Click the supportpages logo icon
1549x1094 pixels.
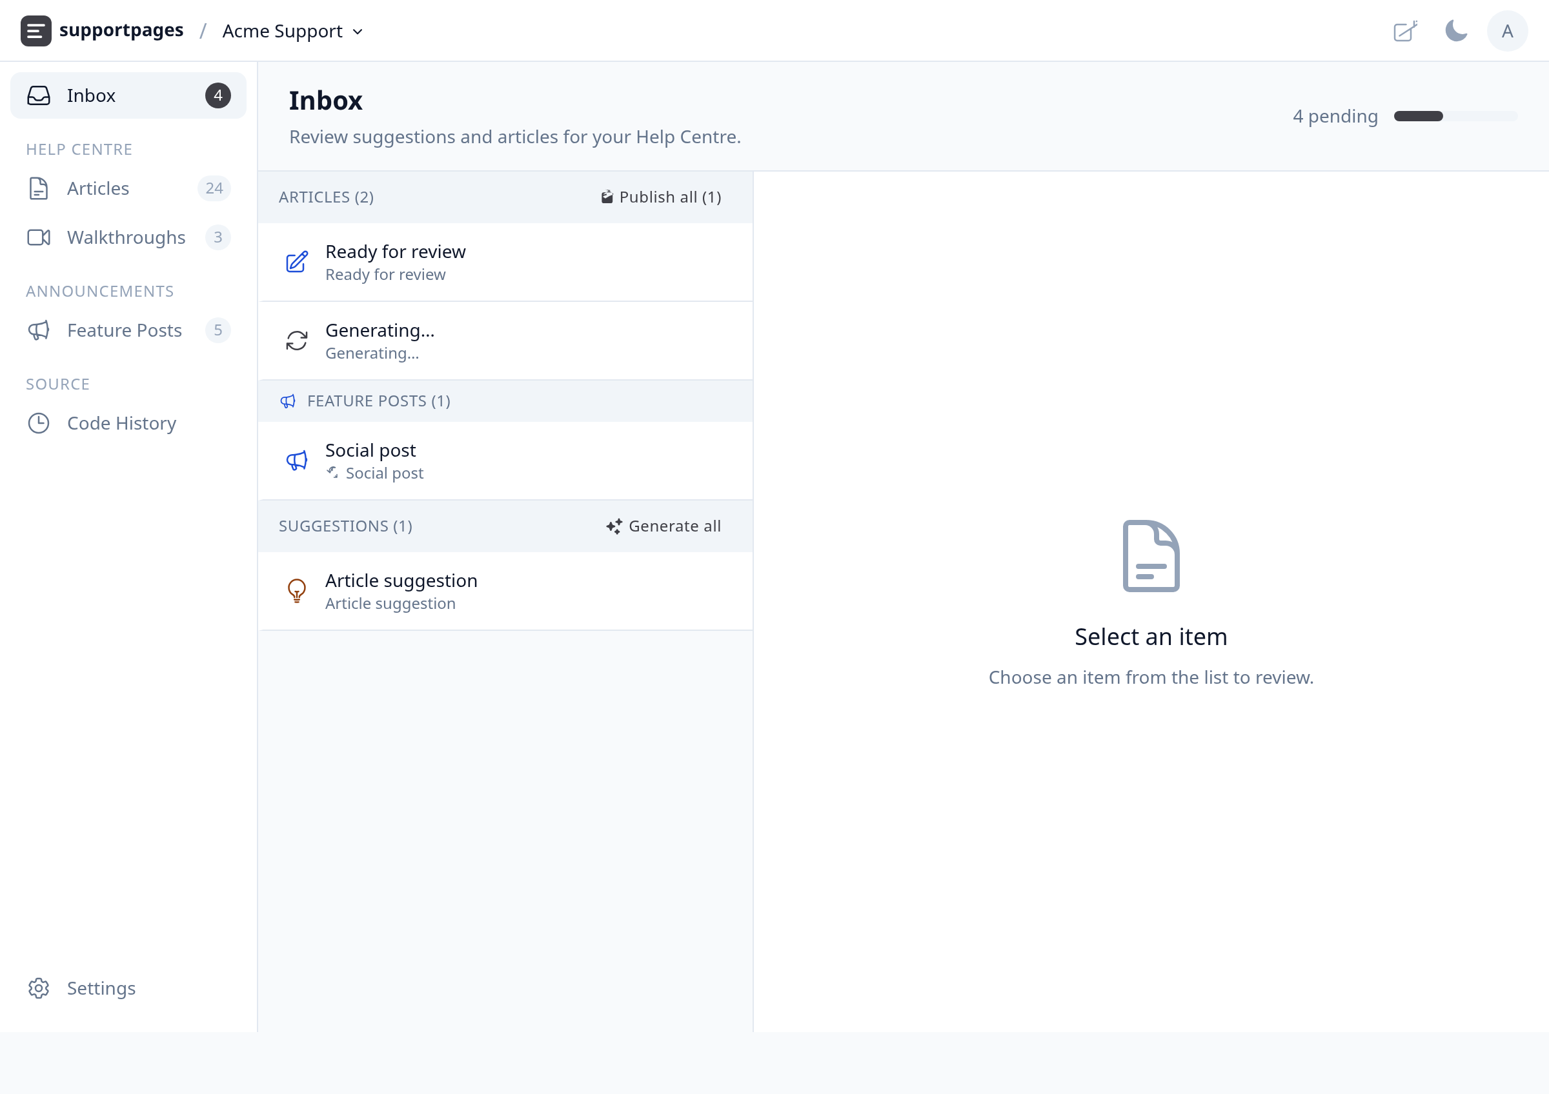(x=35, y=31)
